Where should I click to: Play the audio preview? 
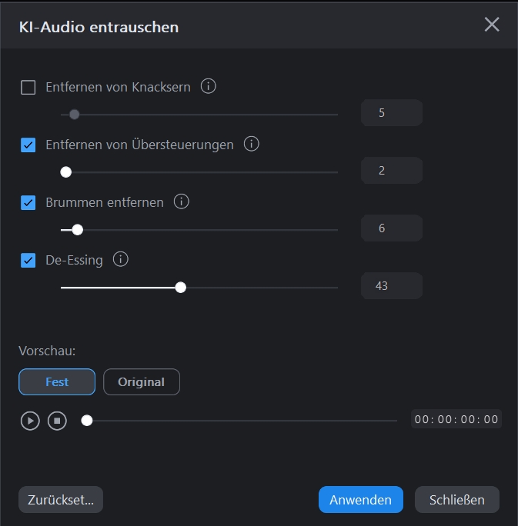(30, 421)
